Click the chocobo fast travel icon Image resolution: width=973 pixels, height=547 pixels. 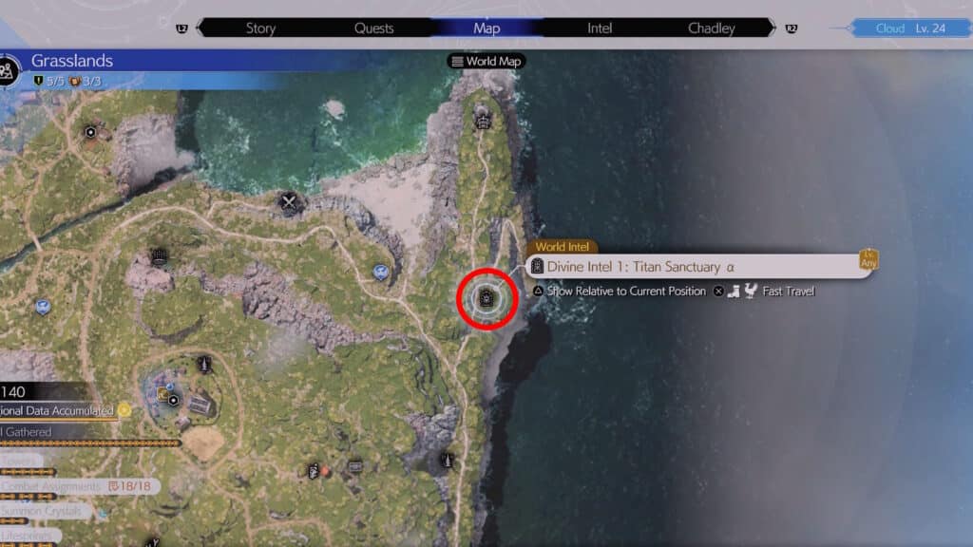click(x=751, y=291)
